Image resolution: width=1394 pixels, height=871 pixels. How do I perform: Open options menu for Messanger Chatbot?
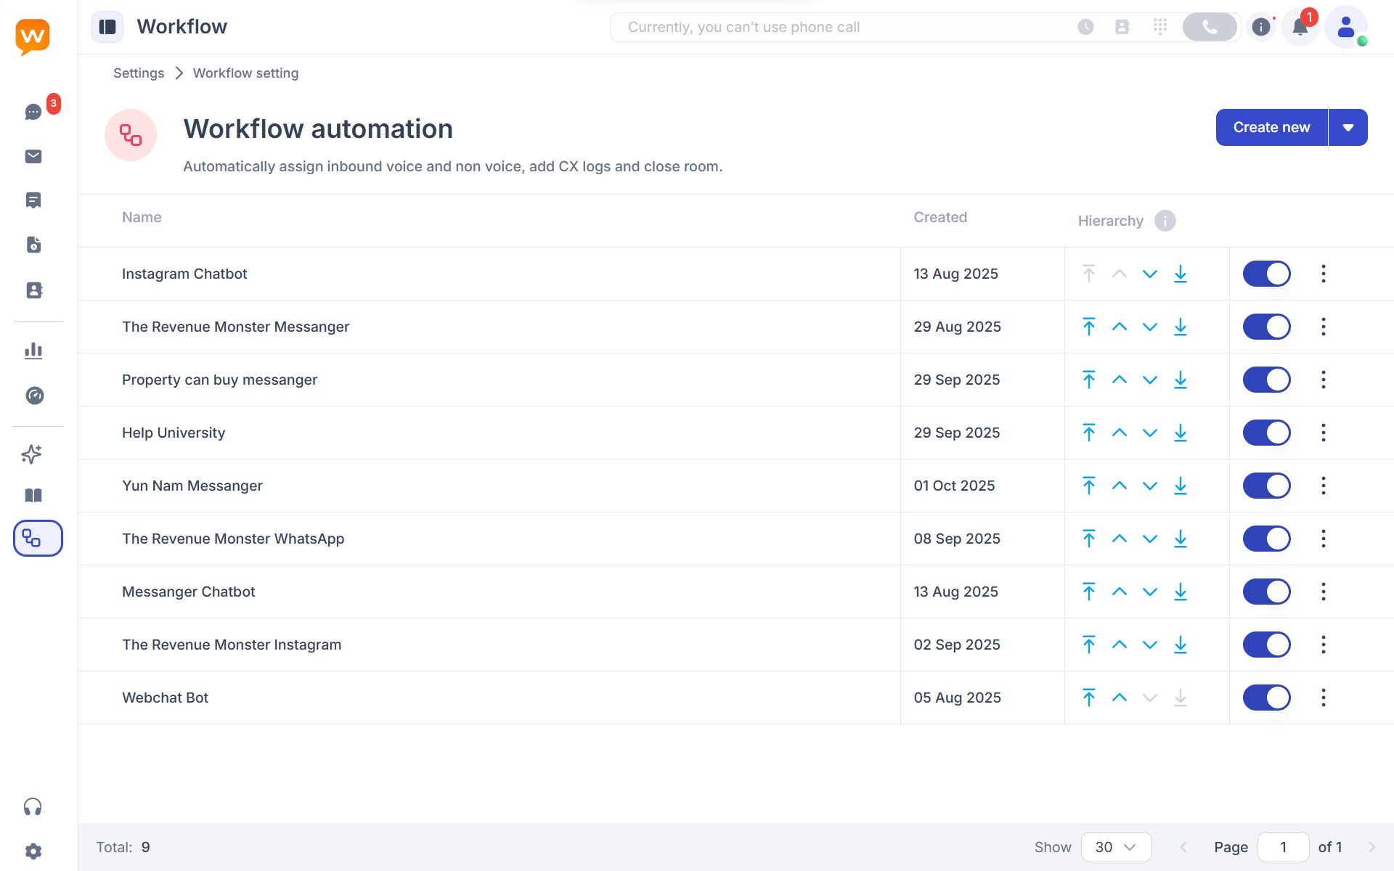[x=1323, y=592]
